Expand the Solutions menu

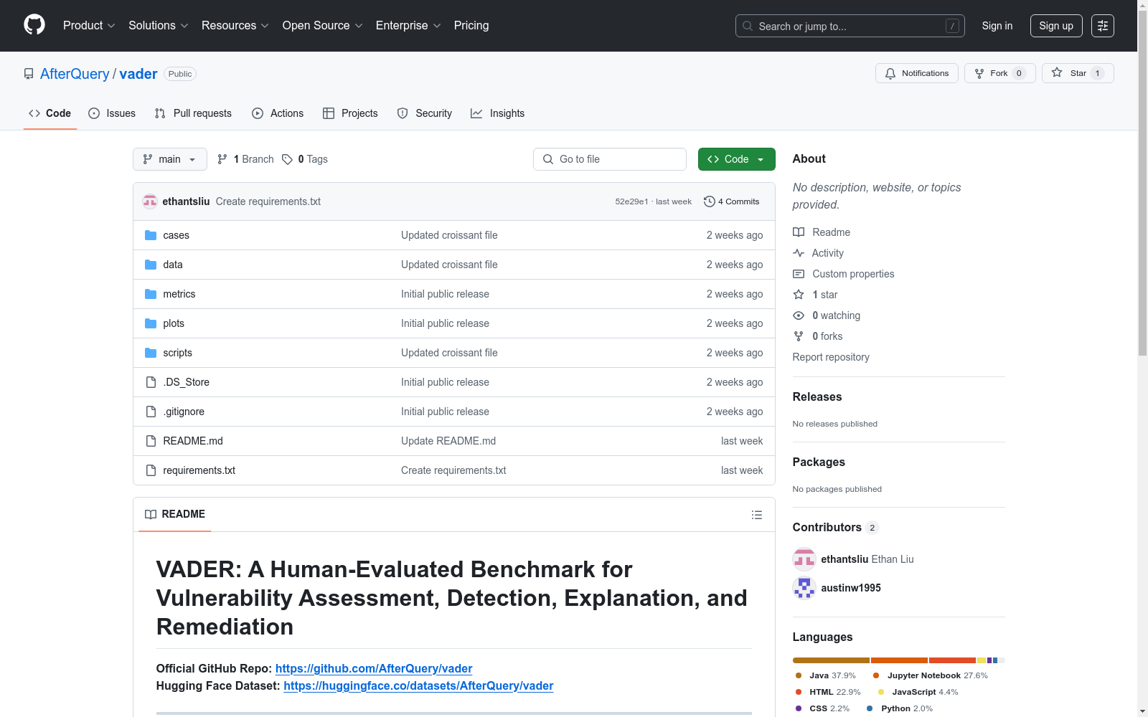pos(158,26)
